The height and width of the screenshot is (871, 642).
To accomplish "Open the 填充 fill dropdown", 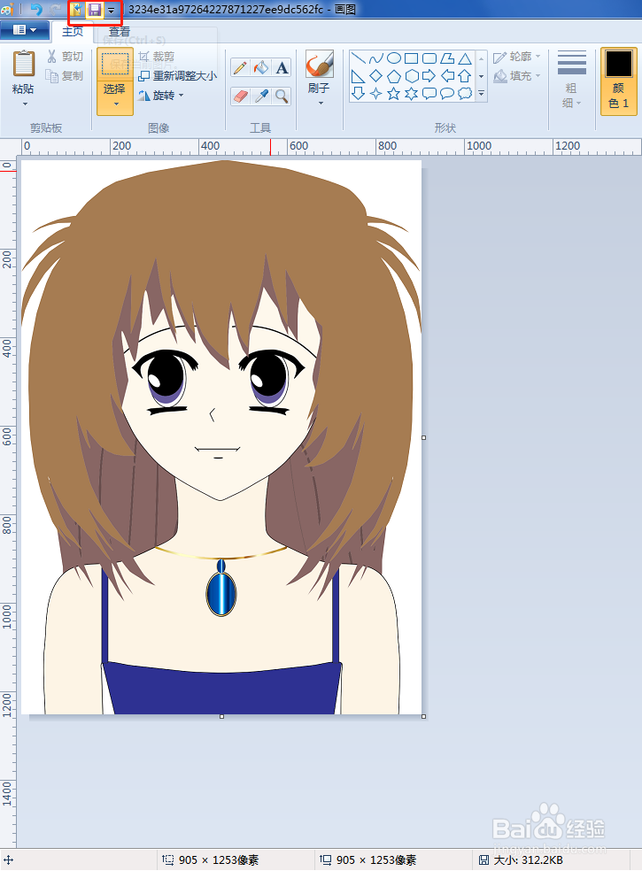I will click(x=517, y=75).
